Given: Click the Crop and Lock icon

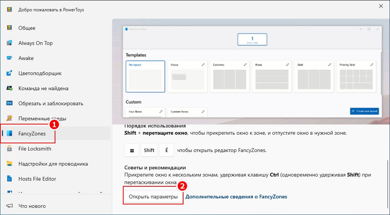Looking at the screenshot, I should tap(9, 103).
